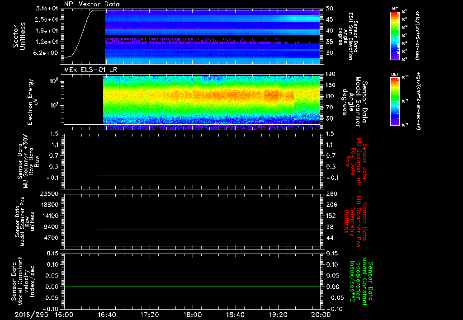Click the "NPI Vector Data" panel title
Screen dimensions: 463x320
92,4
